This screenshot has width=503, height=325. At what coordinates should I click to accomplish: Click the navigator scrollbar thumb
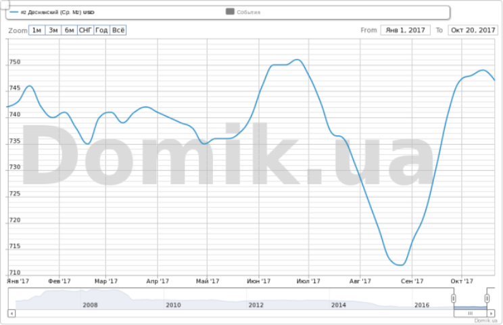point(471,313)
